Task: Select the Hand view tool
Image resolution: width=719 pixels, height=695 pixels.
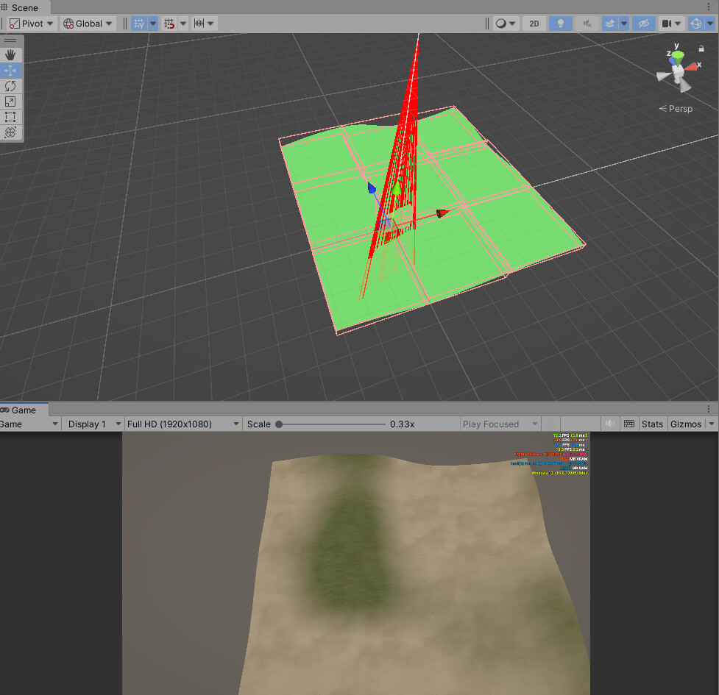Action: pos(10,54)
